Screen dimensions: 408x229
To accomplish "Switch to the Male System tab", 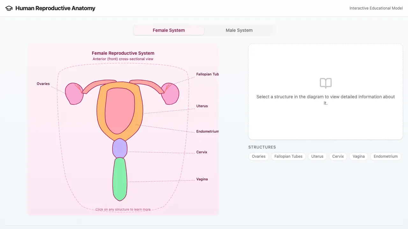I will tap(239, 30).
